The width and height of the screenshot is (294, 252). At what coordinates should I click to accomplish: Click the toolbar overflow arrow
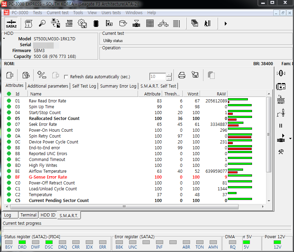pyautogui.click(x=226, y=24)
